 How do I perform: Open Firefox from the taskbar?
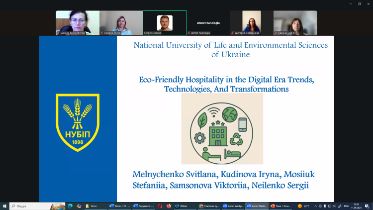tap(169, 206)
